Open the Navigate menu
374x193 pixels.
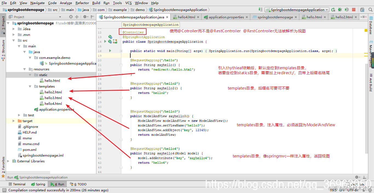[x=38, y=3]
